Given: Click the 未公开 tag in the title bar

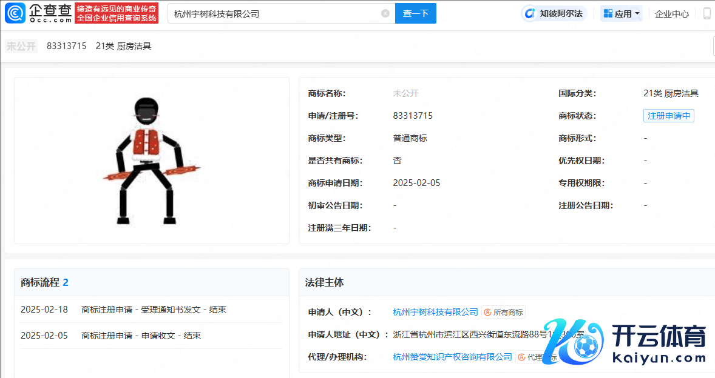Looking at the screenshot, I should (x=21, y=46).
